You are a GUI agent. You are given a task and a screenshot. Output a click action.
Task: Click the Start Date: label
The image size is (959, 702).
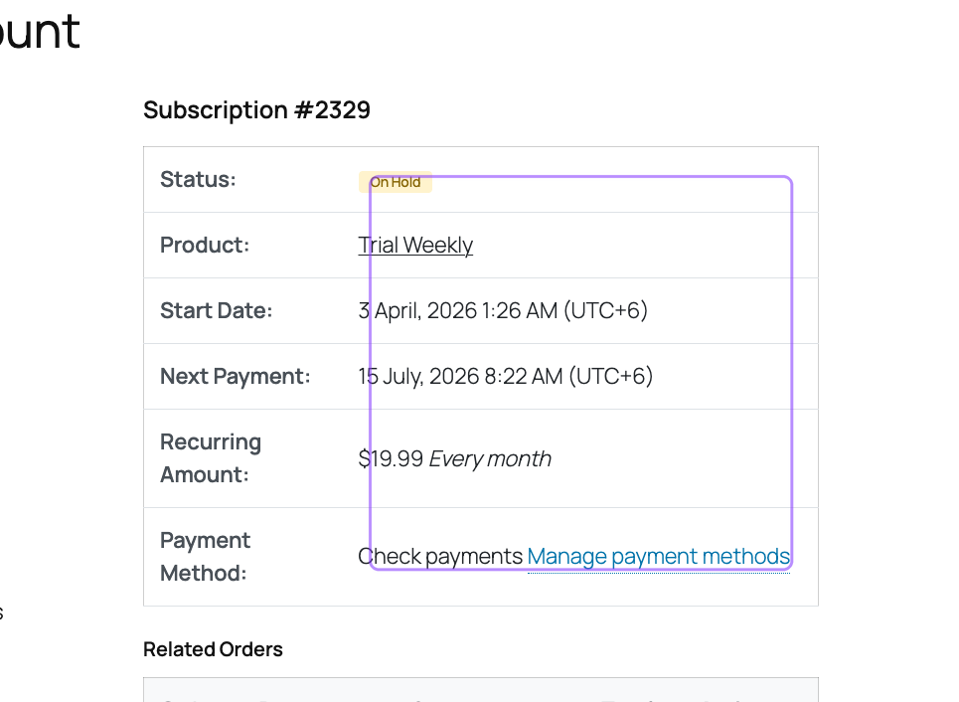pyautogui.click(x=217, y=311)
